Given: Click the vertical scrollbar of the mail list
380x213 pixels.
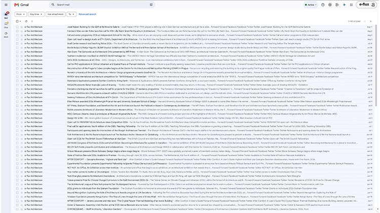Looking at the screenshot, I should pos(376,65).
